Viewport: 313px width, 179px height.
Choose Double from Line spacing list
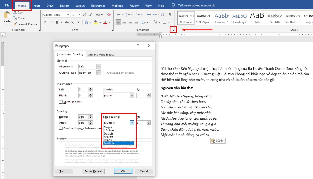click(108, 134)
